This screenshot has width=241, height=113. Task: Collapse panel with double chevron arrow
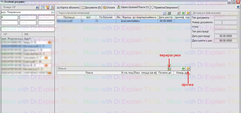click(x=238, y=7)
